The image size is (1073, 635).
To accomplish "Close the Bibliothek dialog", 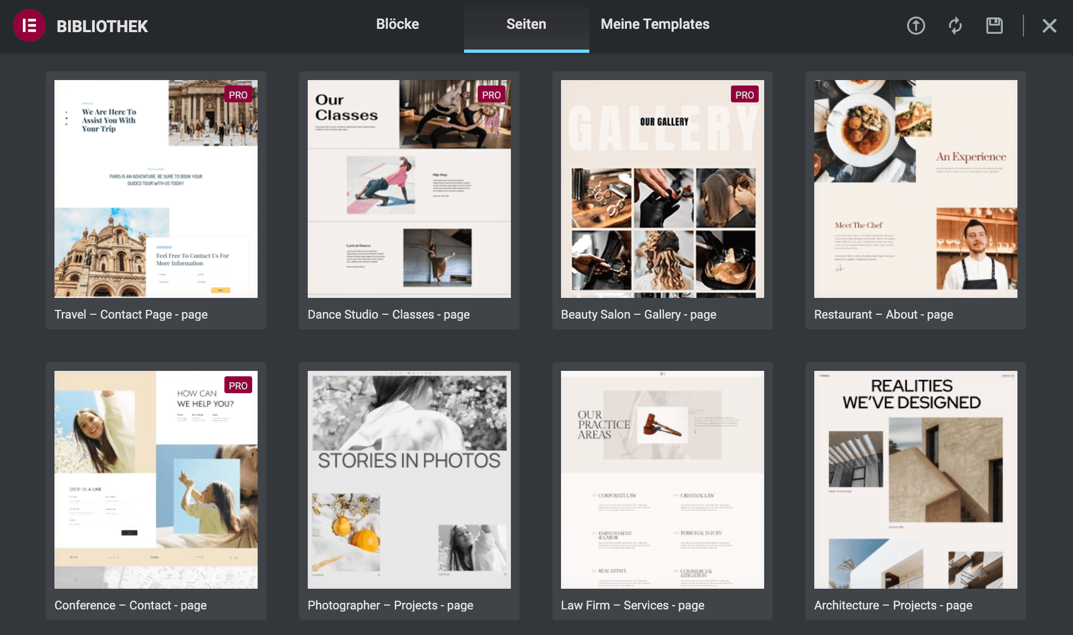I will [x=1049, y=26].
